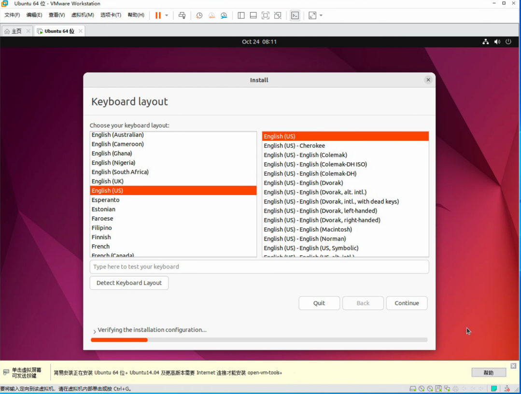This screenshot has width=521, height=394.
Task: Click the network icon in Ubuntu top bar
Action: [x=485, y=42]
